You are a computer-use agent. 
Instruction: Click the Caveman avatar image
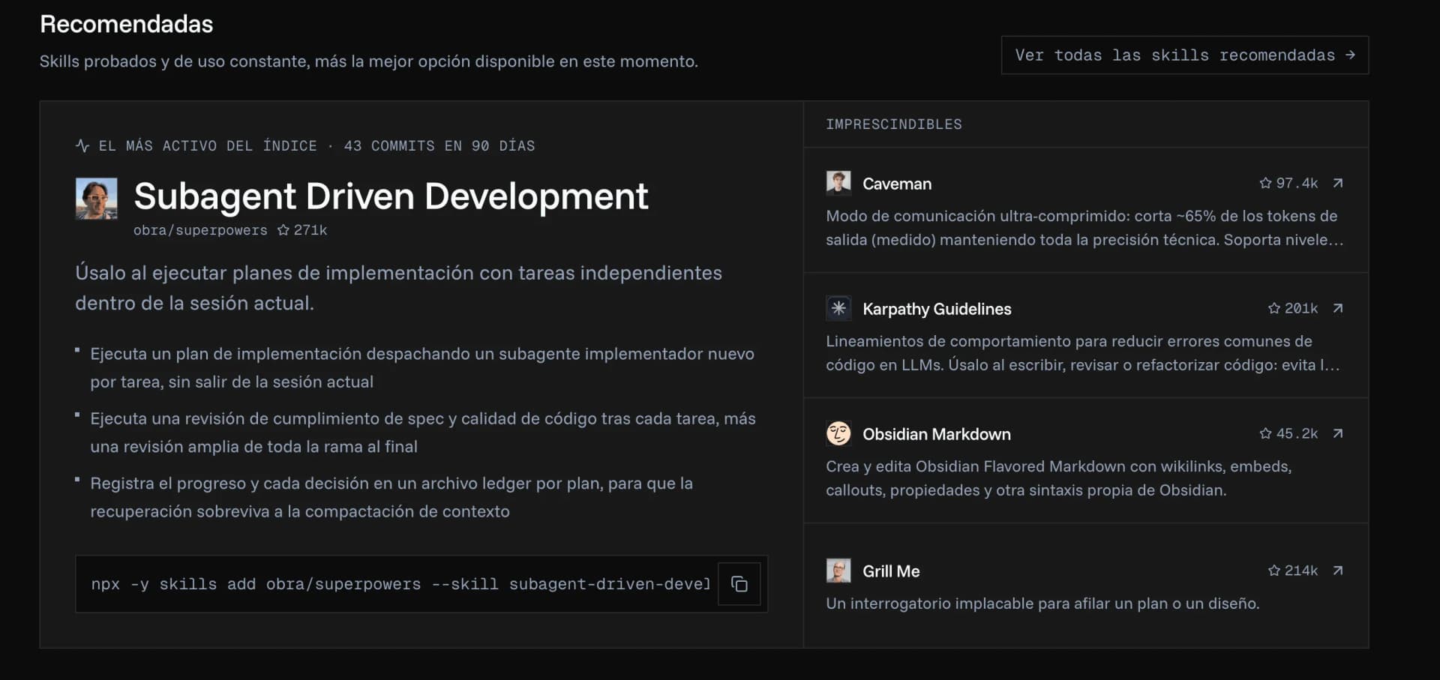[838, 183]
